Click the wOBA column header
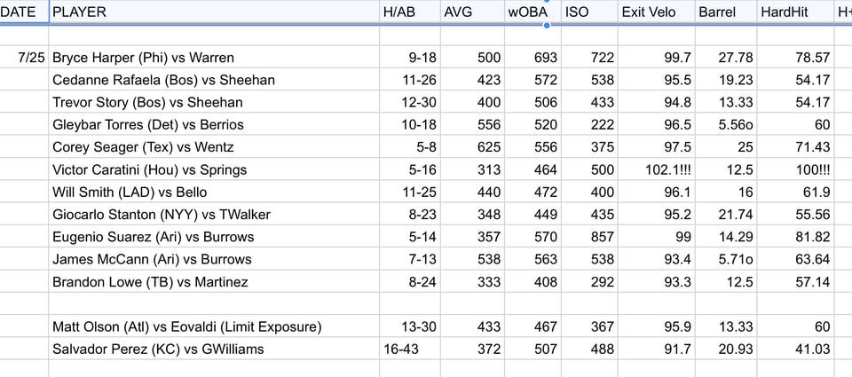The width and height of the screenshot is (852, 377). pyautogui.click(x=532, y=12)
